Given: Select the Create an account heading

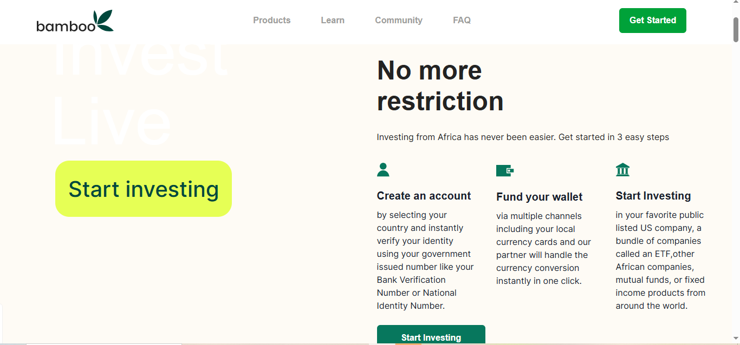Looking at the screenshot, I should coord(424,196).
